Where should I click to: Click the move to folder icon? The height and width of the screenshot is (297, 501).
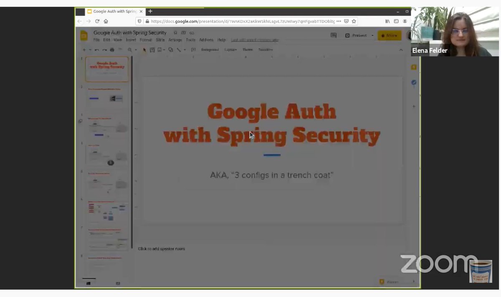pos(183,33)
